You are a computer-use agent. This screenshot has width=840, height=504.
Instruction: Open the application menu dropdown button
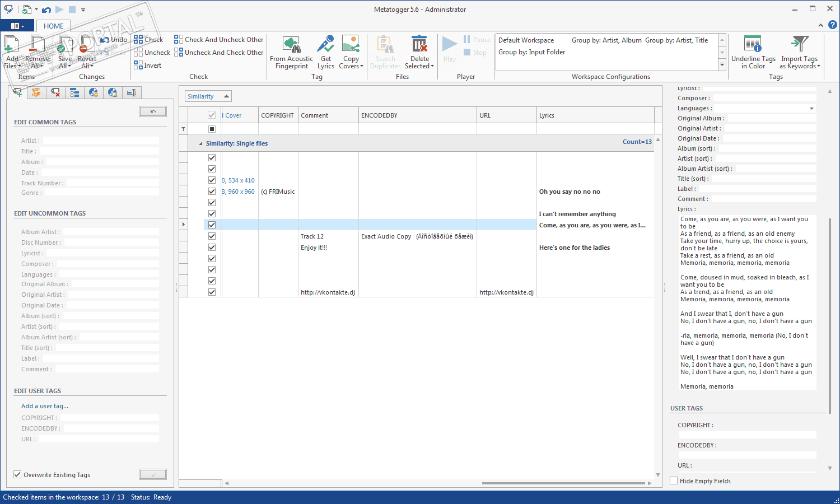pyautogui.click(x=17, y=26)
